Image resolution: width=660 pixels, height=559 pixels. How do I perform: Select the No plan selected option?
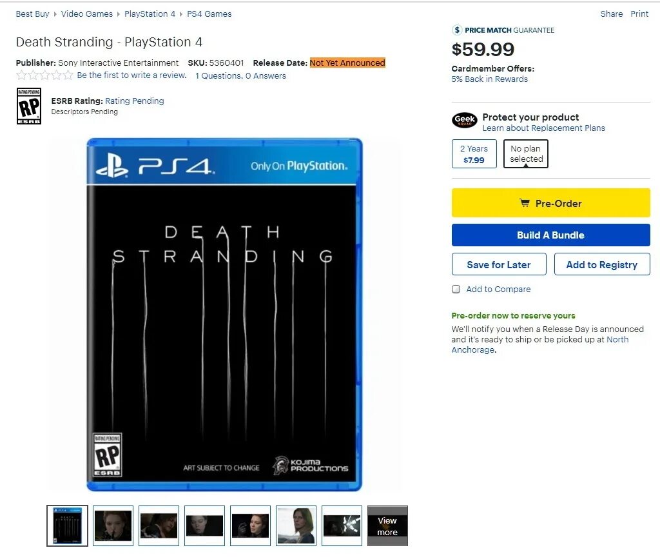[x=526, y=154]
